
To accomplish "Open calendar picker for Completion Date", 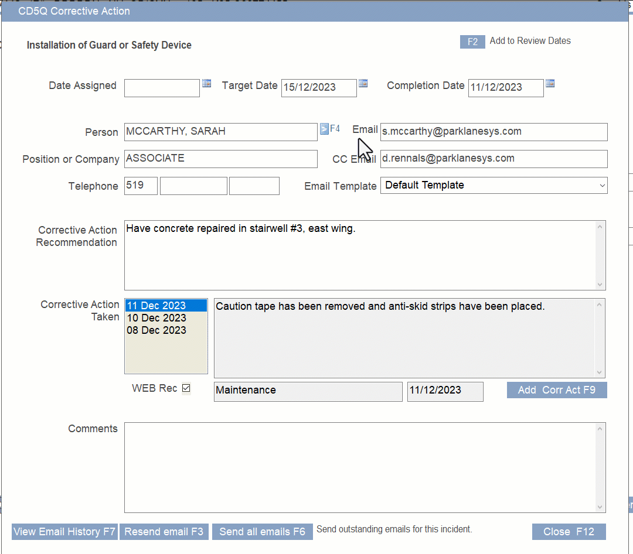I will 550,84.
